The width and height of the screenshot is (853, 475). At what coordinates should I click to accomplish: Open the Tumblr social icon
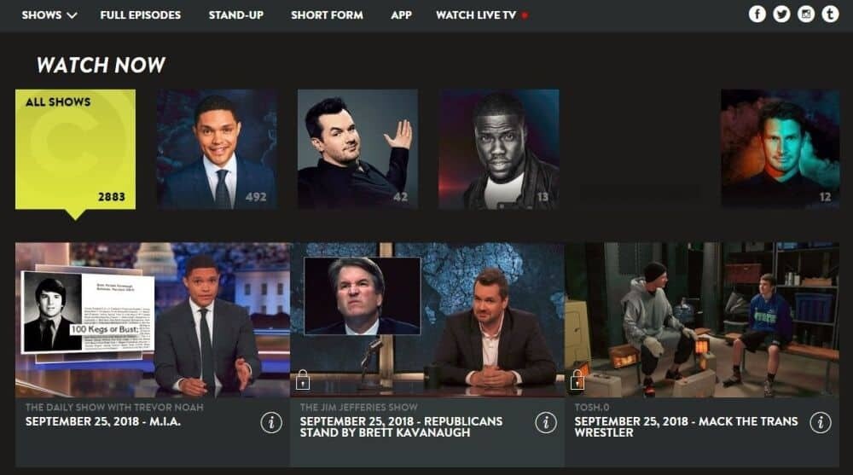point(830,14)
